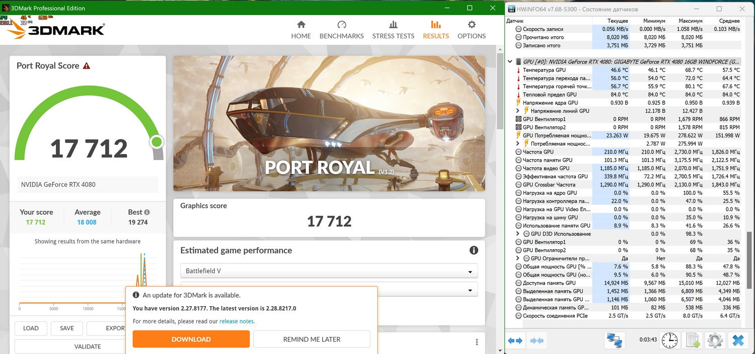Click Текущее column header
Image resolution: width=755 pixels, height=354 pixels.
[x=618, y=21]
